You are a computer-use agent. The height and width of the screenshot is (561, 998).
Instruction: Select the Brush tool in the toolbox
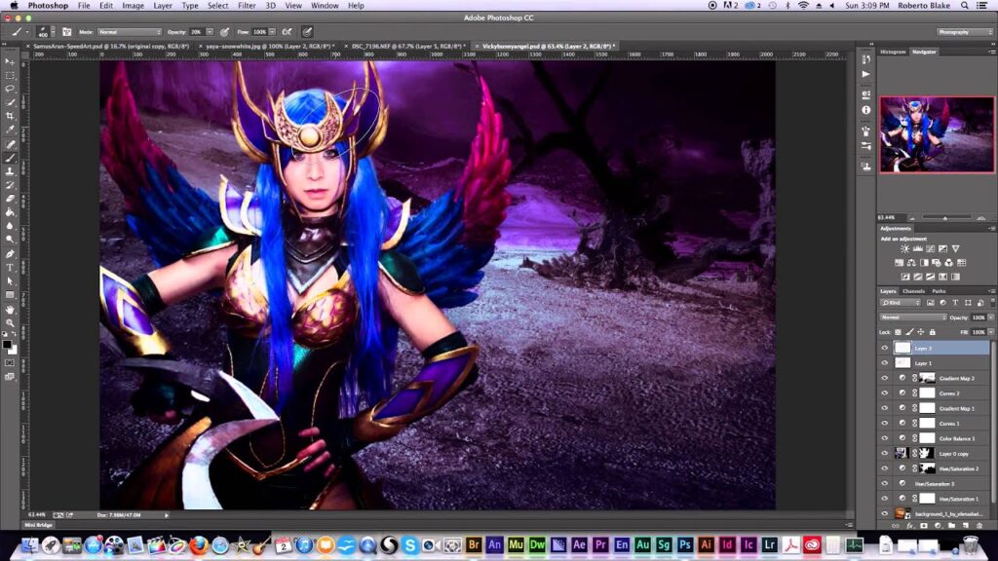click(x=10, y=158)
